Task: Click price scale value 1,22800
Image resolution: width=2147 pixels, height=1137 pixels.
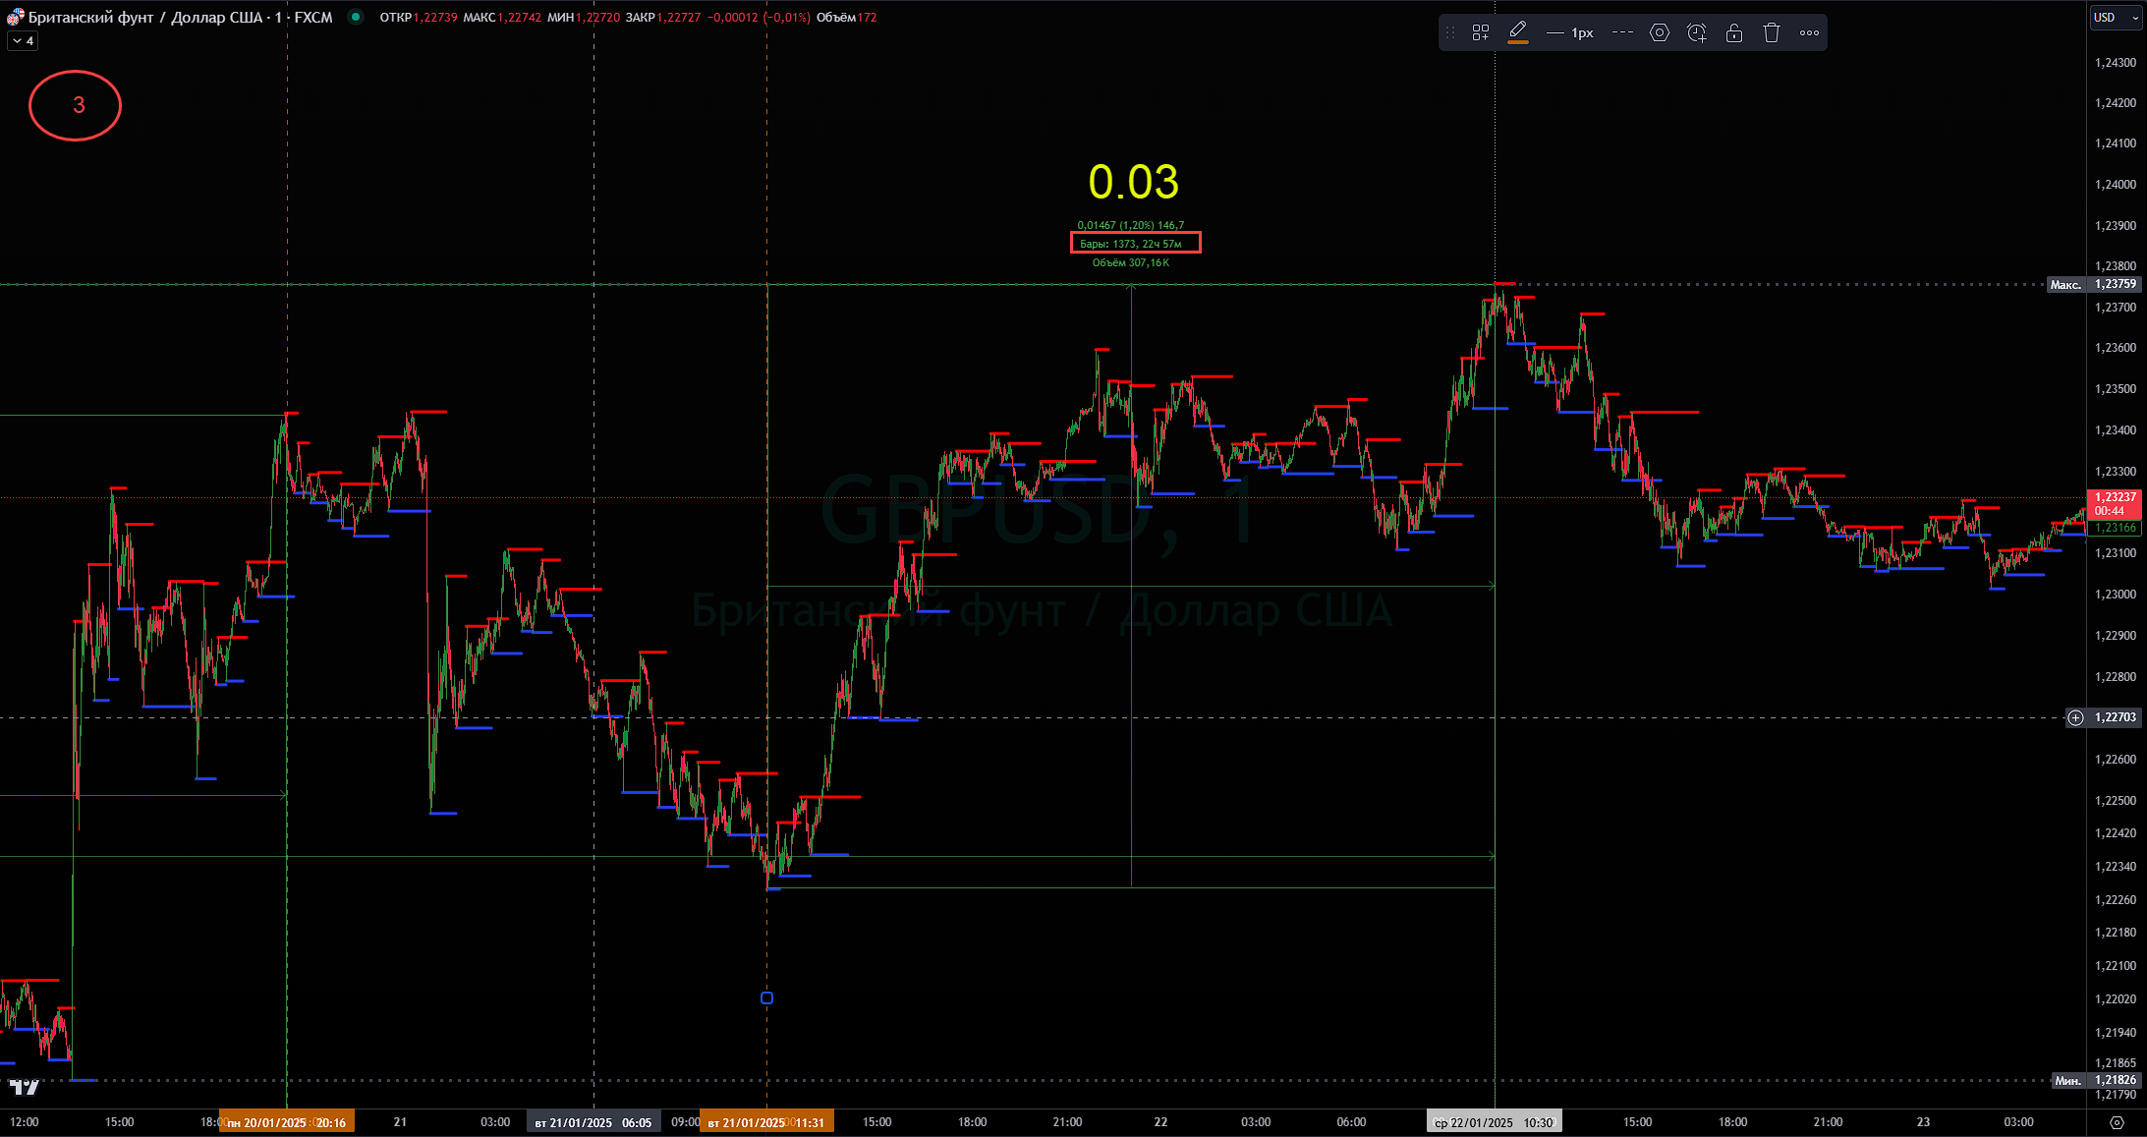Action: click(x=2115, y=676)
